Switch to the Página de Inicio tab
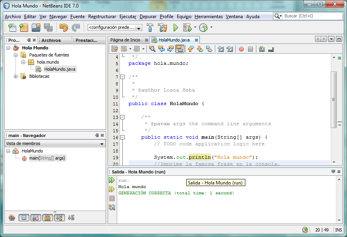The image size is (347, 237). coord(124,39)
